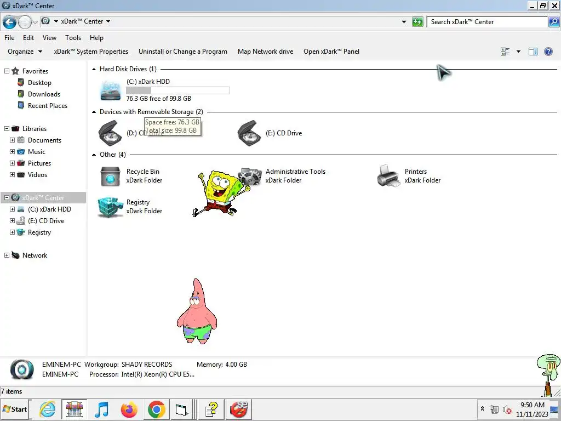Open the File menu

[9, 38]
